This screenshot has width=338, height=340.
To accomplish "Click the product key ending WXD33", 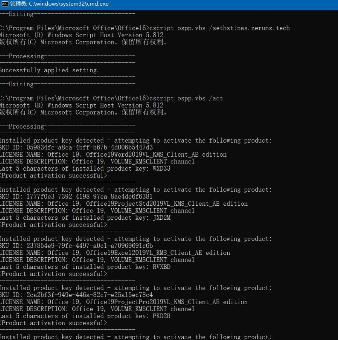I will pyautogui.click(x=161, y=169).
